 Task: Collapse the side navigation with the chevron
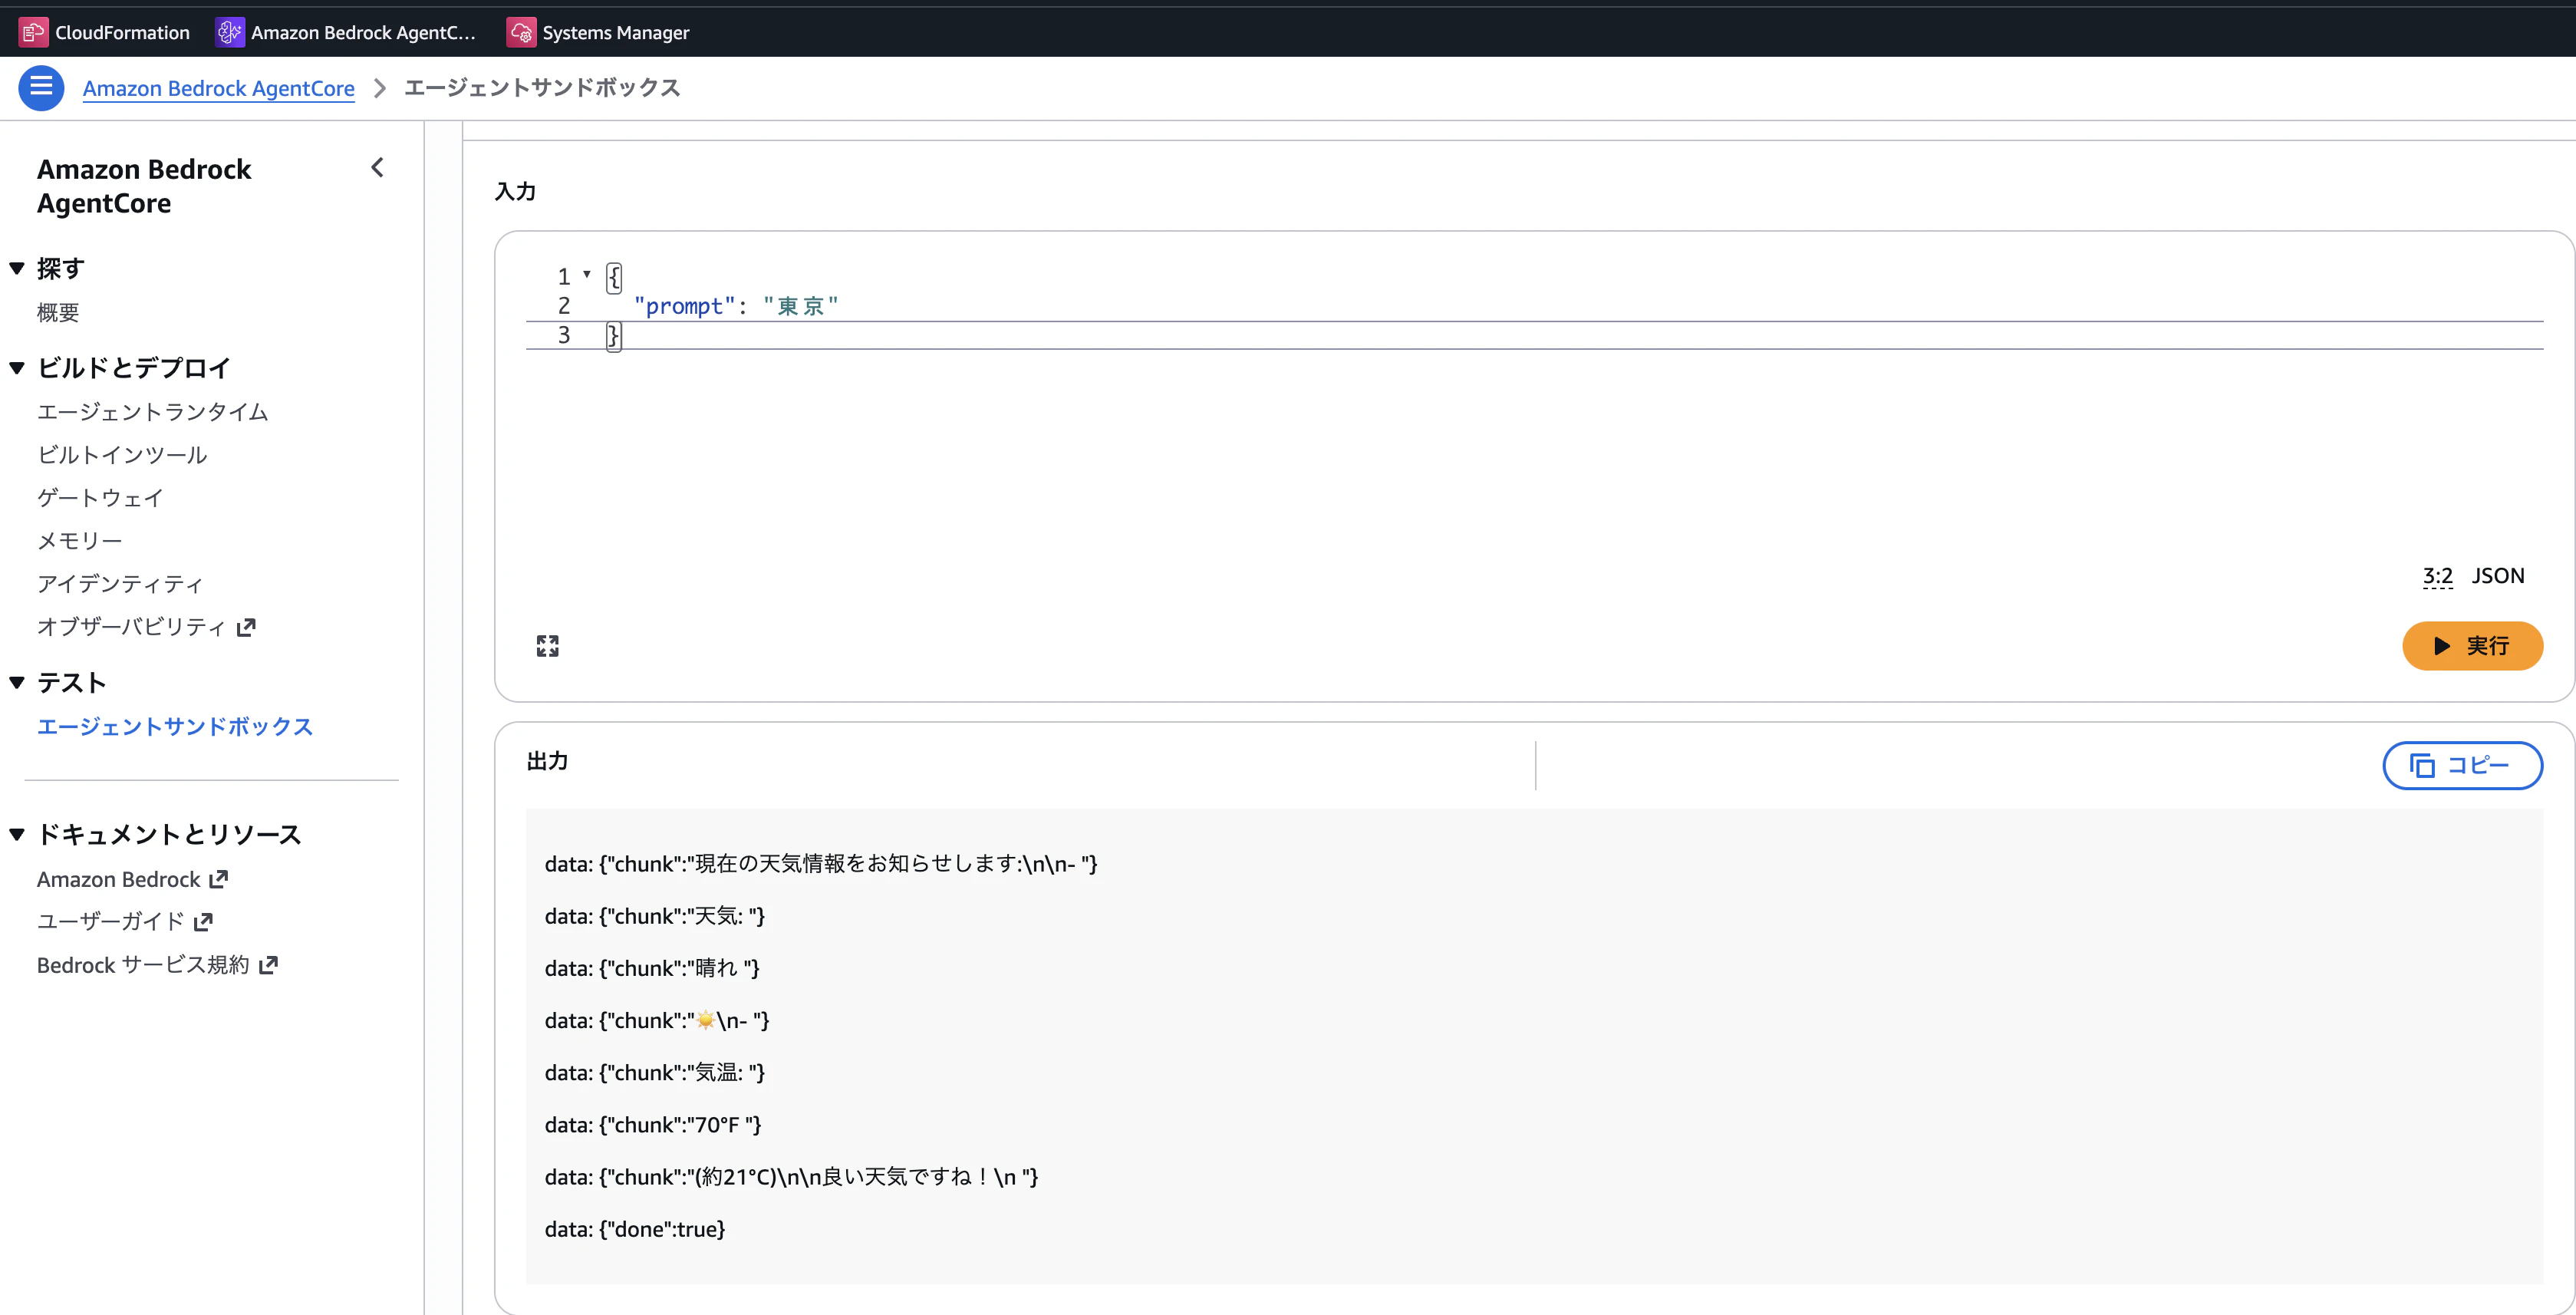(x=377, y=168)
